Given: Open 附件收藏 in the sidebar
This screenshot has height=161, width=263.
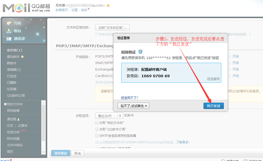Looking at the screenshot, I should 13,138.
